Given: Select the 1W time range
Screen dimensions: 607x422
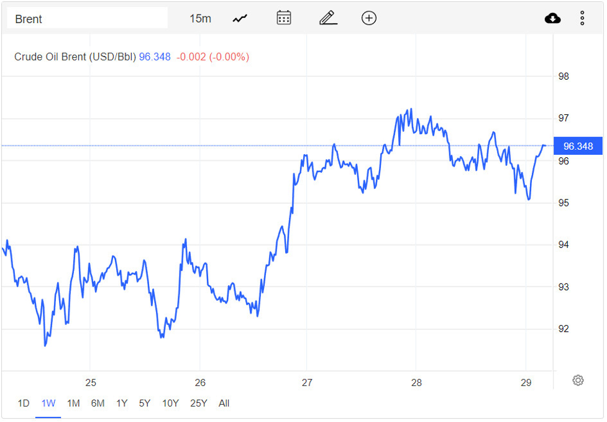Looking at the screenshot, I should tap(48, 403).
